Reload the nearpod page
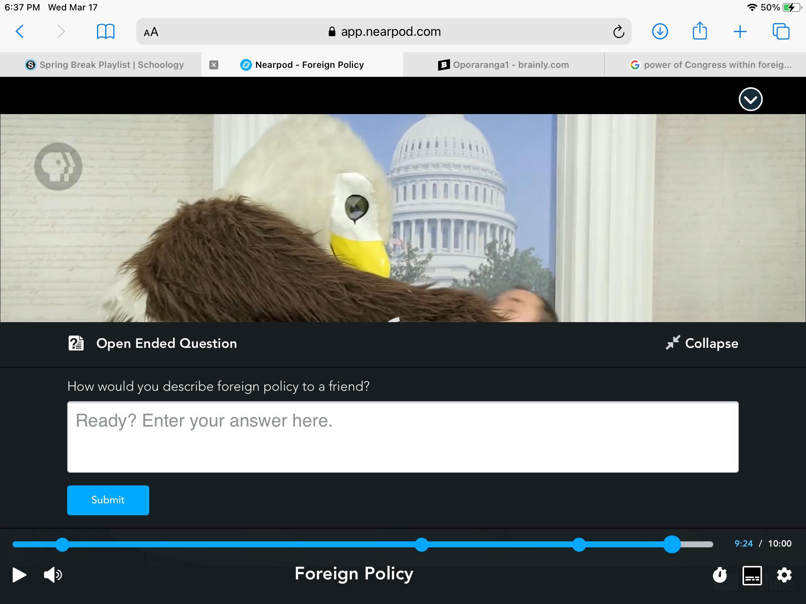This screenshot has height=604, width=806. click(x=618, y=32)
